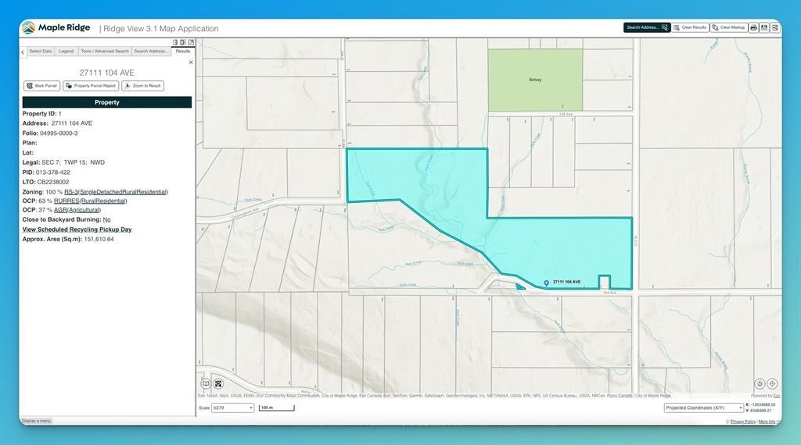Screen dimensions: 801x445
Task: Switch to the Legend tab
Action: click(x=66, y=52)
